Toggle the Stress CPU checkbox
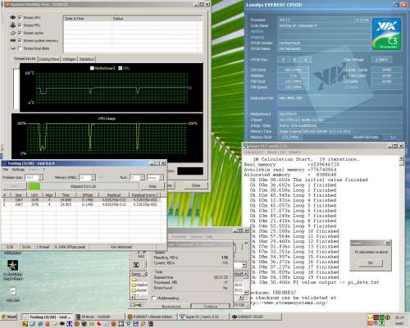The height and width of the screenshot is (328, 410). (20, 17)
